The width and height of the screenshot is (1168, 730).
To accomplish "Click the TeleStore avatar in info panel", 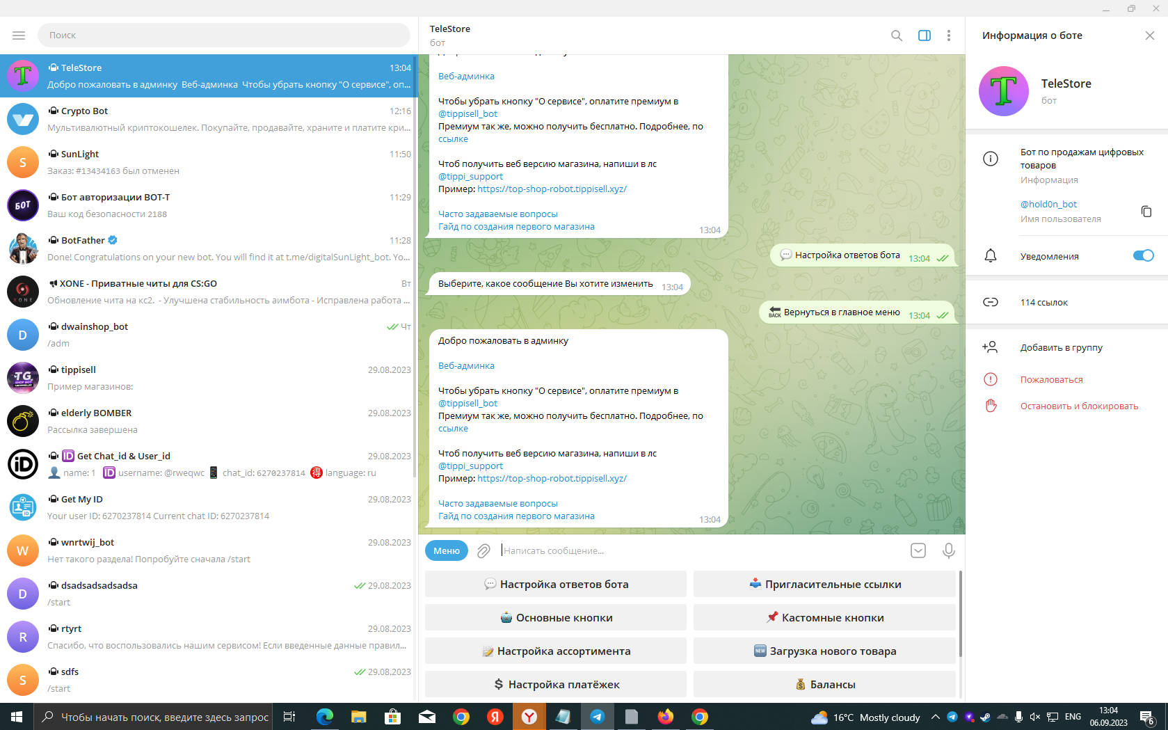I will tap(1004, 91).
